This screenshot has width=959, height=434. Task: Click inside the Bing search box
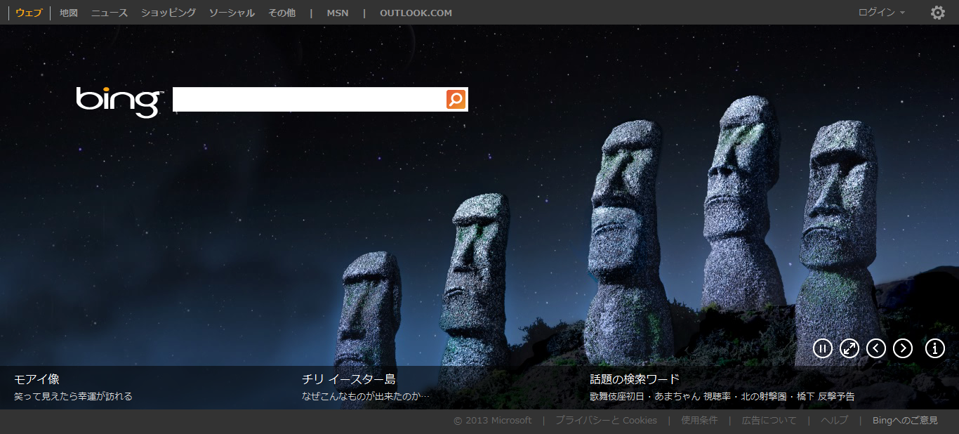(309, 100)
